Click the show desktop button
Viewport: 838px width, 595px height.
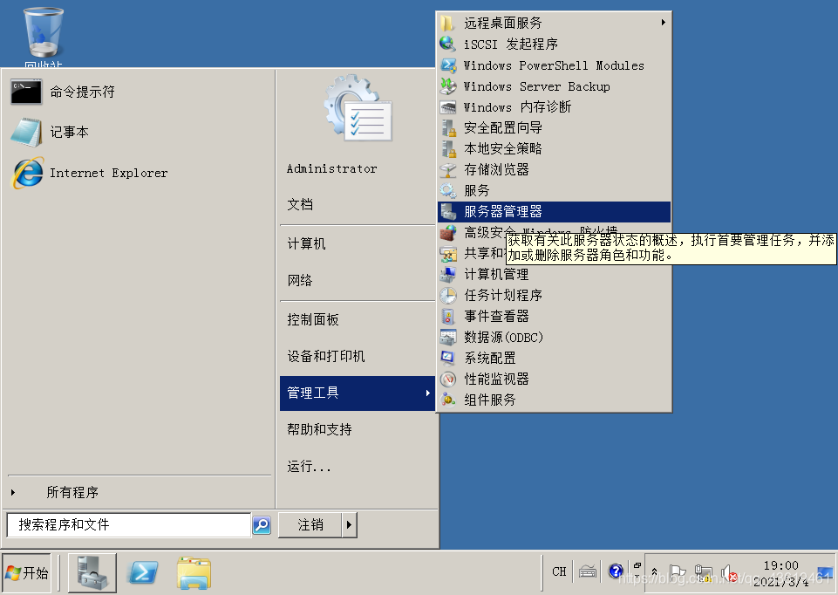[x=824, y=573]
